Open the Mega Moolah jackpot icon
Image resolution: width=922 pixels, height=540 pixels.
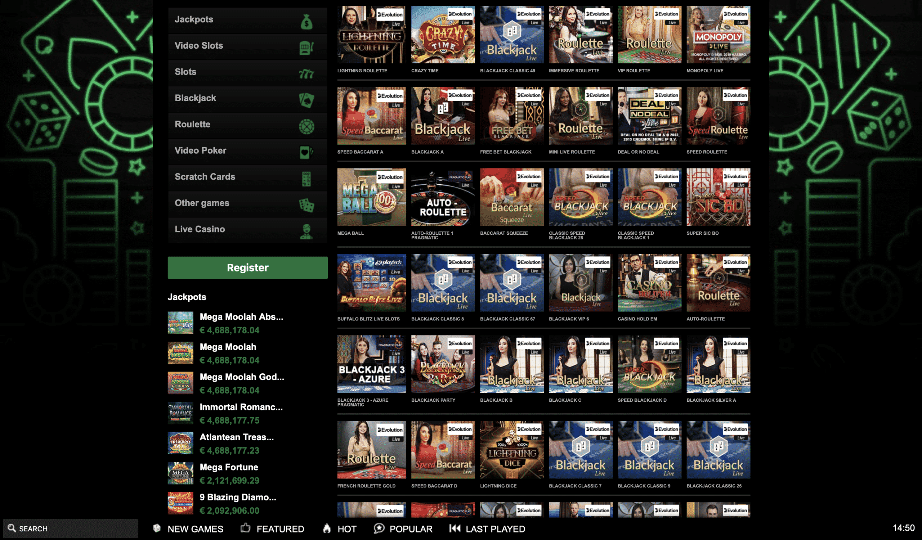180,353
